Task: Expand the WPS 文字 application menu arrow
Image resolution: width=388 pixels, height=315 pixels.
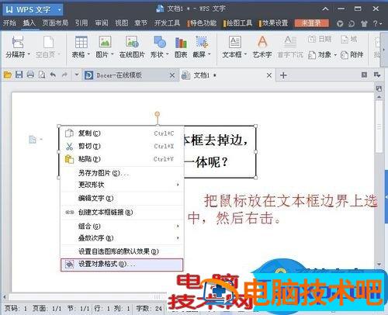Action: point(60,10)
